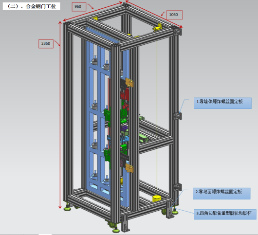Screen dimensions: 258x235
Task: Select the front floor fixing bracket
Action: (125, 223)
